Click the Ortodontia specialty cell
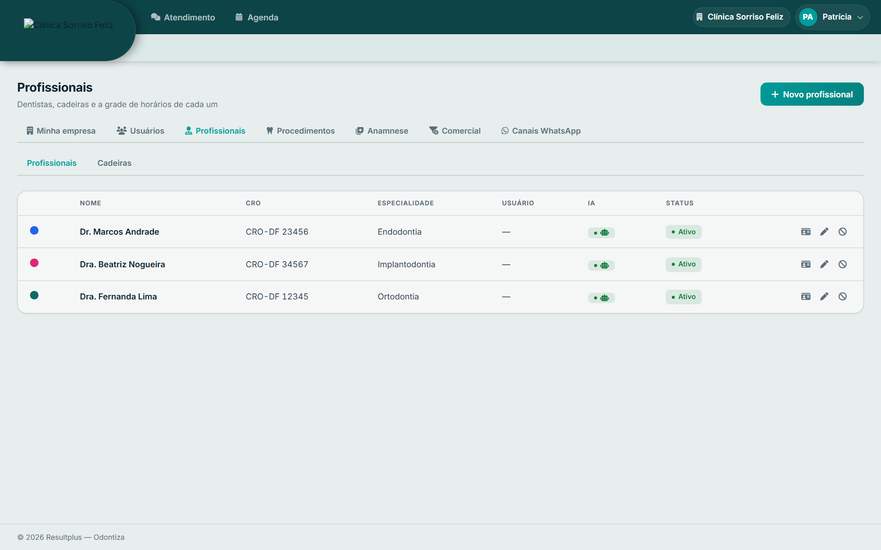881x550 pixels. point(398,297)
